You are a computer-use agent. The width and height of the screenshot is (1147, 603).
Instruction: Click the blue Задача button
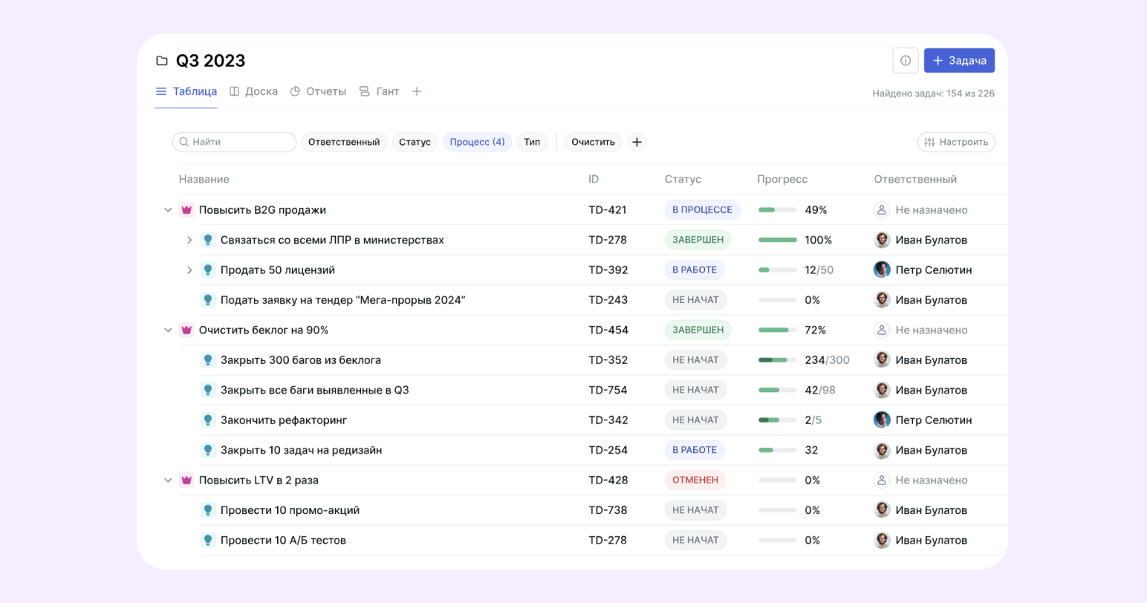pos(959,61)
